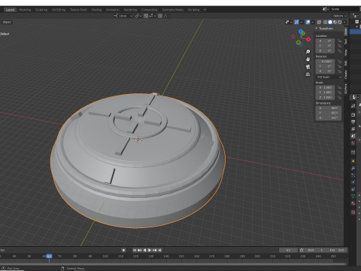Switch to the Modeling workspace tab
This screenshot has width=361, height=271.
point(25,10)
